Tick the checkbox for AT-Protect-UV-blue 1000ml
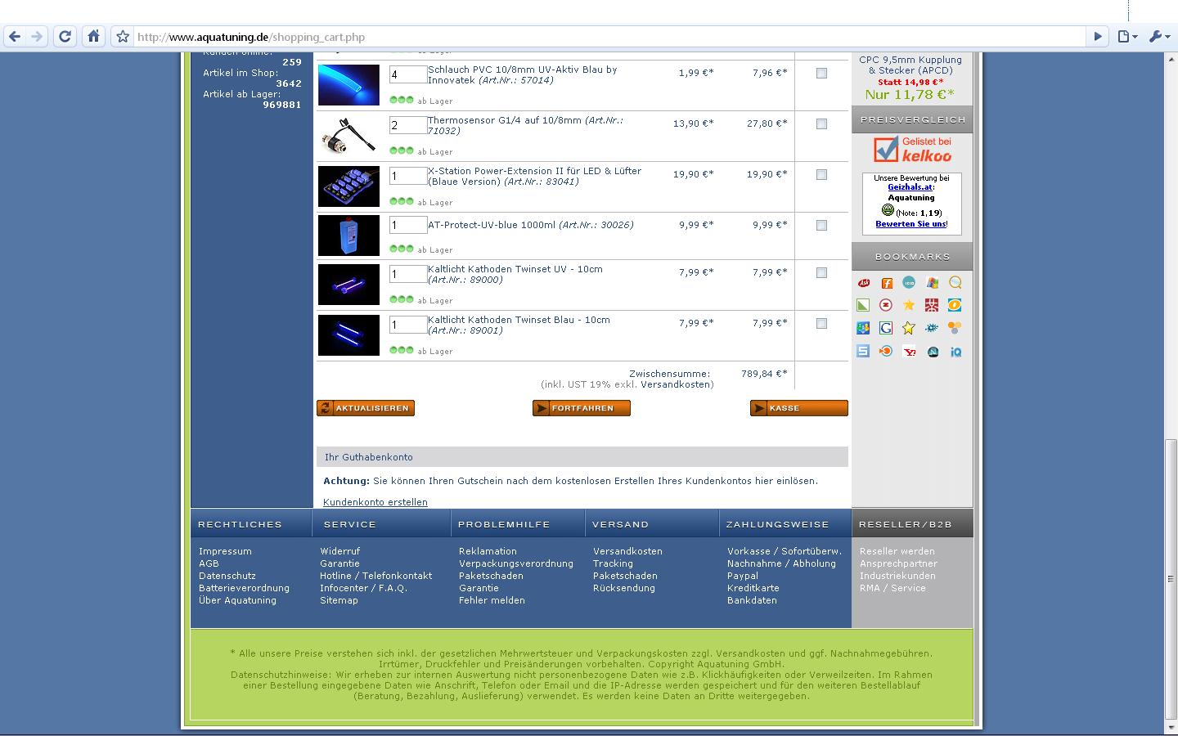Image resolution: width=1178 pixels, height=736 pixels. (821, 225)
